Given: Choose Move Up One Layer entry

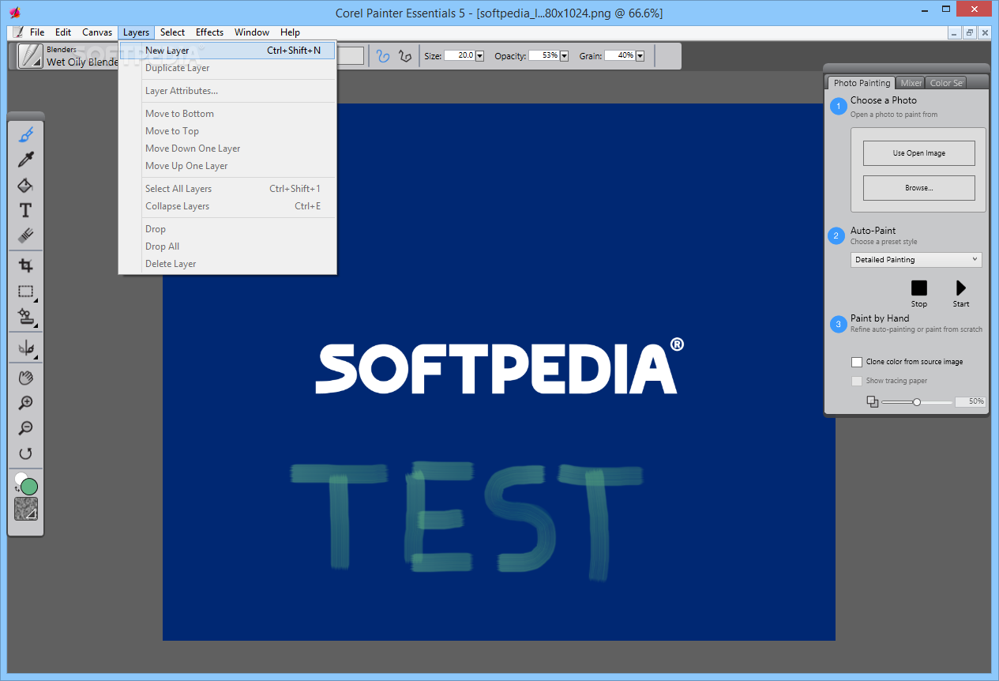Looking at the screenshot, I should tap(227, 166).
